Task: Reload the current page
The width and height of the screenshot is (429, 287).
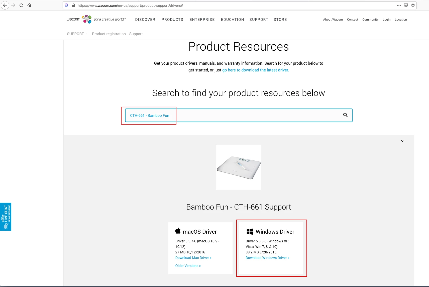Action: [x=22, y=5]
